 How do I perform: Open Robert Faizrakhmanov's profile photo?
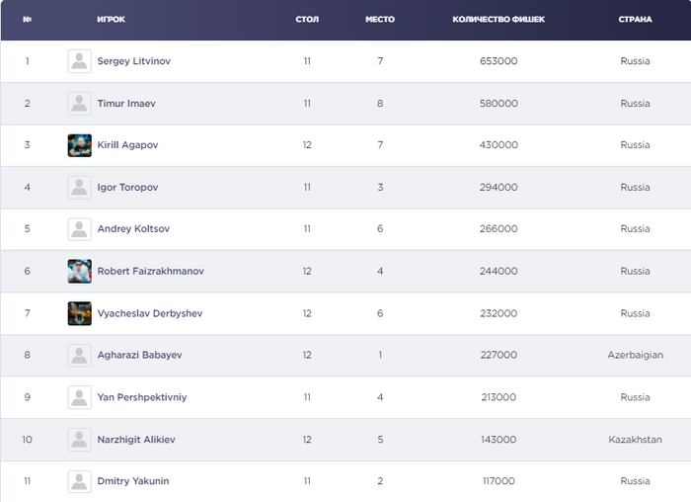click(80, 271)
